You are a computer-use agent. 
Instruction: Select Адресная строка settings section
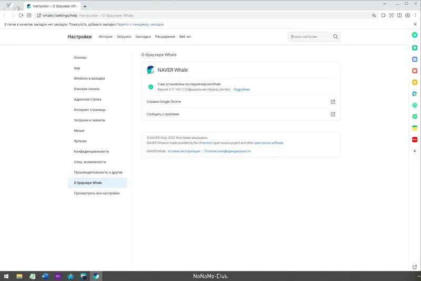tap(87, 99)
